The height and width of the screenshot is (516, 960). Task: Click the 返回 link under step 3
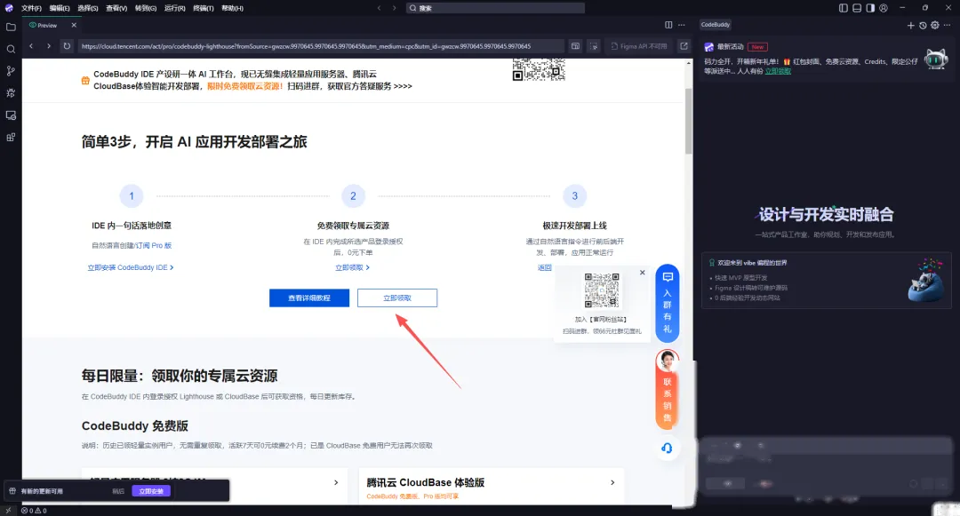544,267
